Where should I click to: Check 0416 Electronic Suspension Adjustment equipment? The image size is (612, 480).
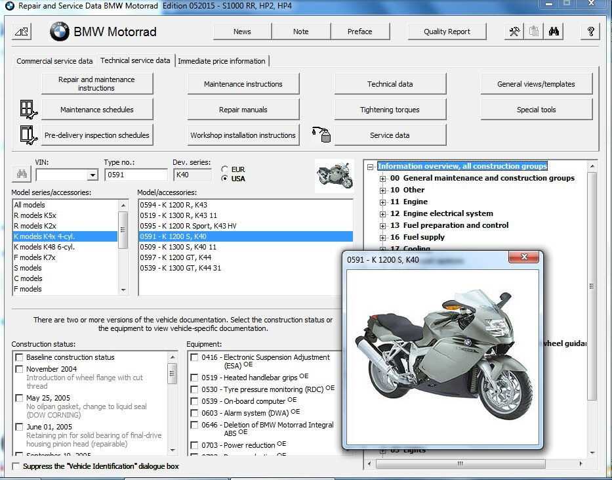(194, 357)
